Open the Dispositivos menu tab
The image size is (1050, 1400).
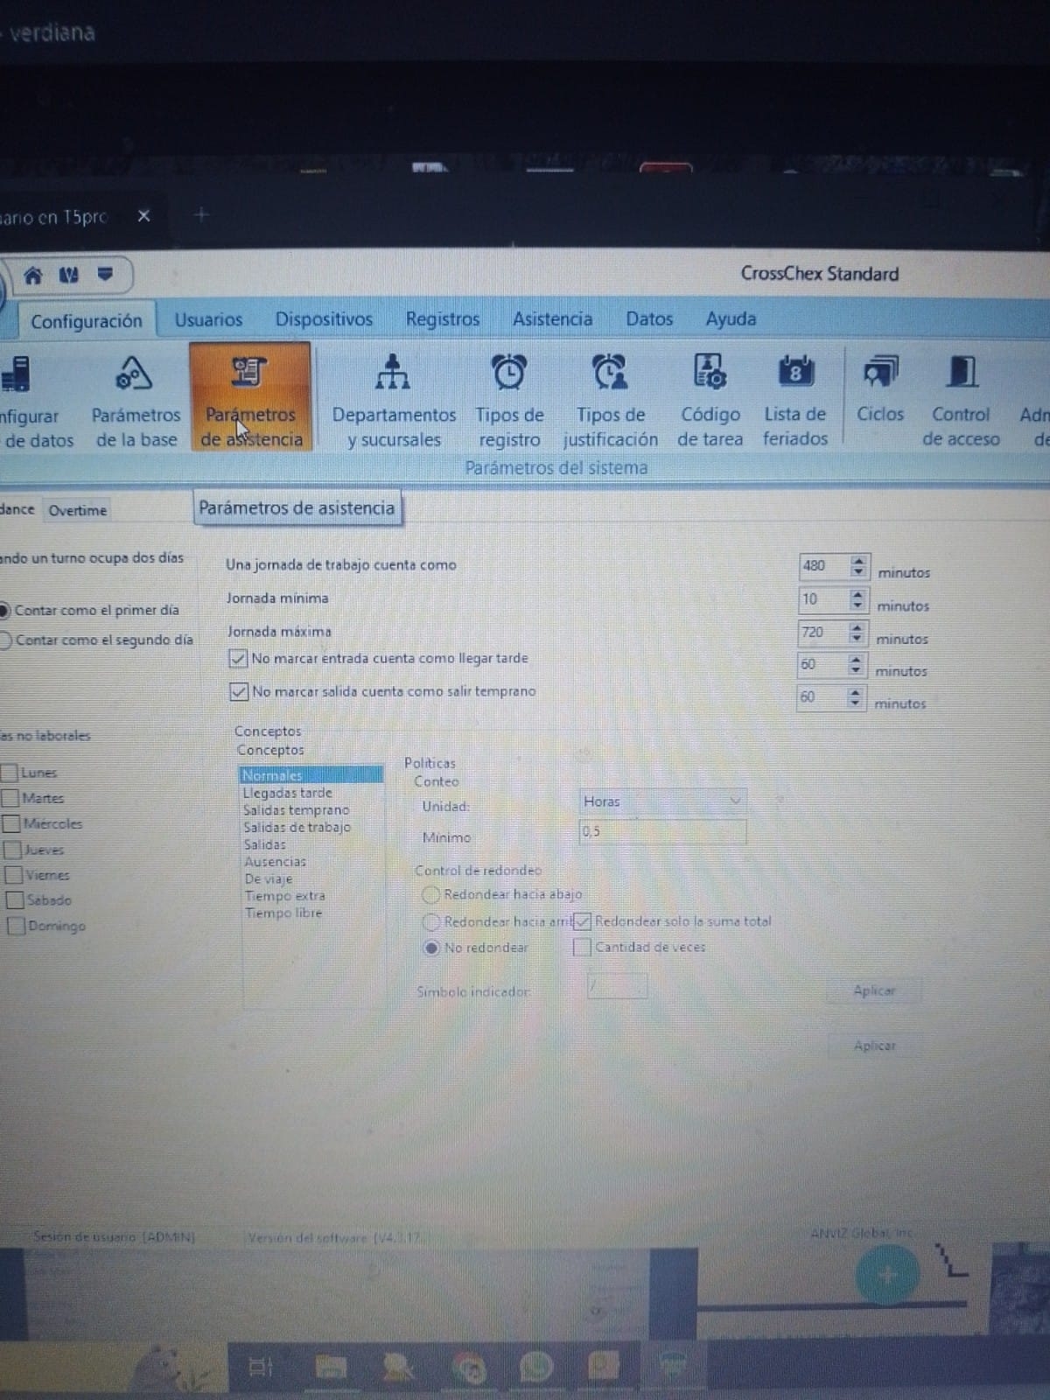tap(324, 319)
